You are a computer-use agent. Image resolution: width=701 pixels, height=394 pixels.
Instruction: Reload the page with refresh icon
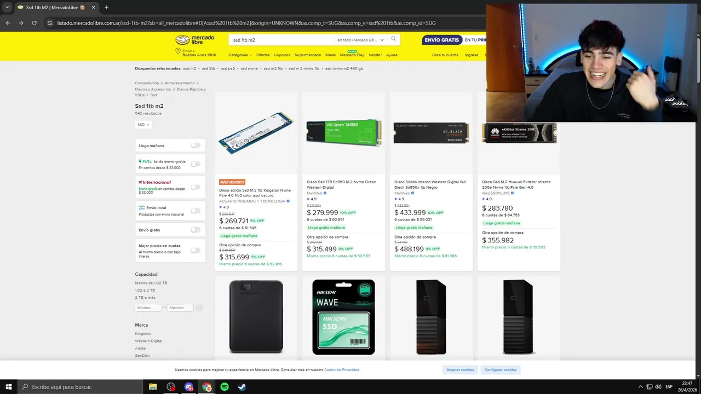tap(34, 23)
